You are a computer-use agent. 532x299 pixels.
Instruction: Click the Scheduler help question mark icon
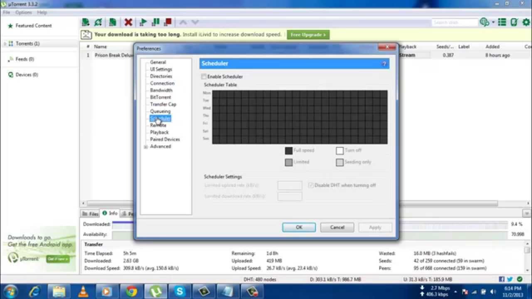[x=384, y=64]
